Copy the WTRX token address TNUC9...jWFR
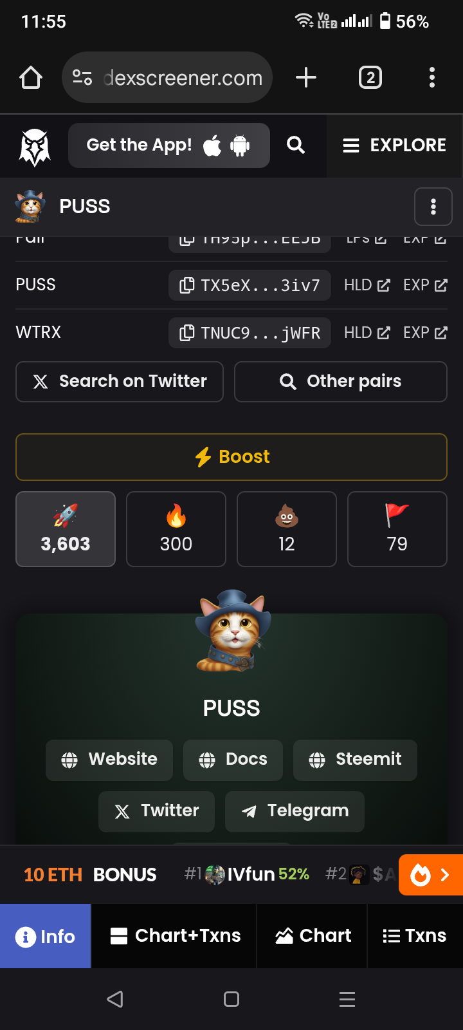This screenshot has height=1030, width=463. pos(250,333)
